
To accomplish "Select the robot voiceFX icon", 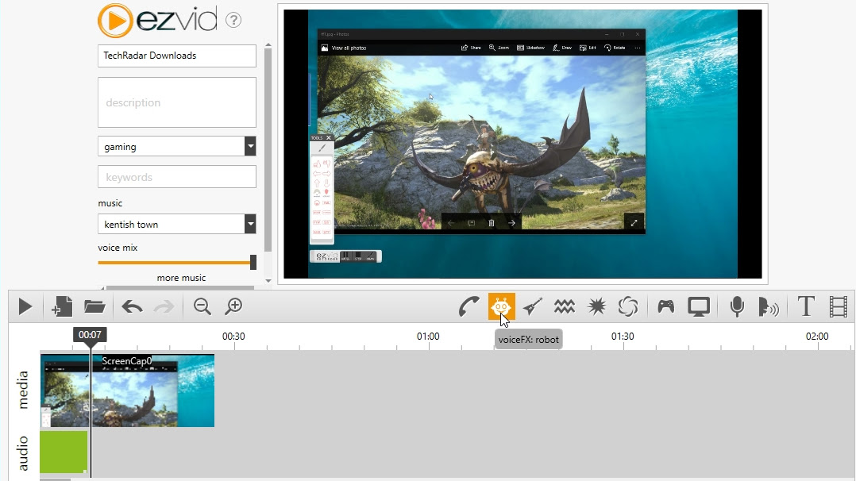I will (x=501, y=306).
